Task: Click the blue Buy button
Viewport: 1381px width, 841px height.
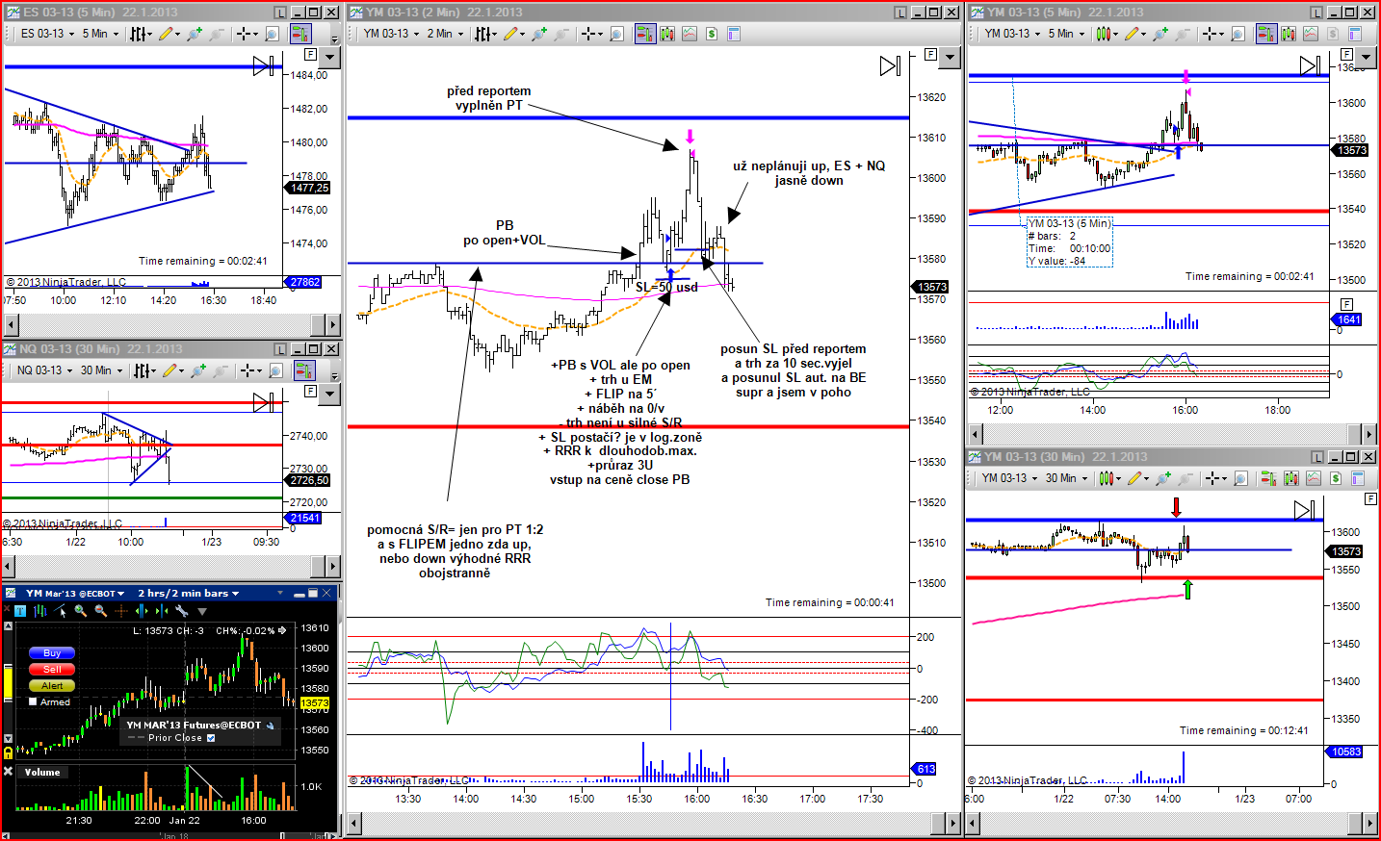Action: tap(52, 653)
